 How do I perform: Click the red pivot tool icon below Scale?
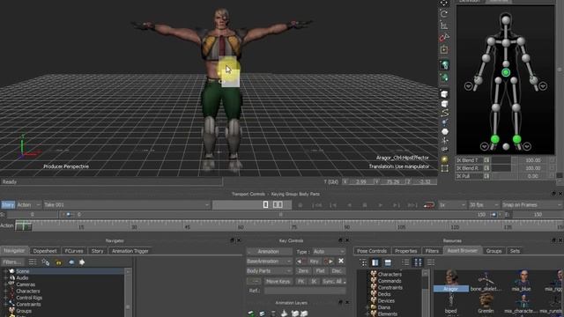click(444, 37)
